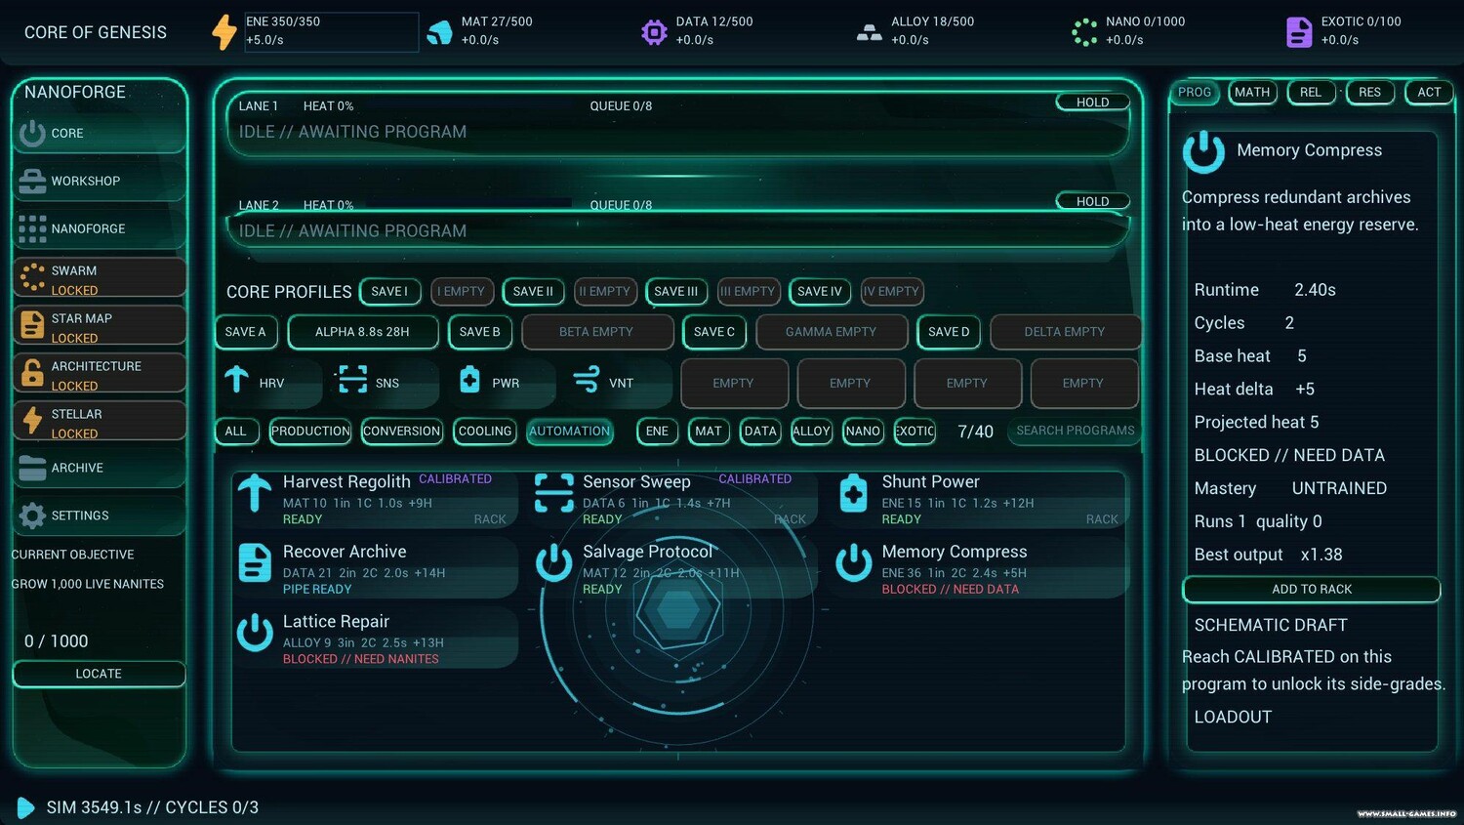Select the HRV loadout slot
The width and height of the screenshot is (1464, 825).
266,383
